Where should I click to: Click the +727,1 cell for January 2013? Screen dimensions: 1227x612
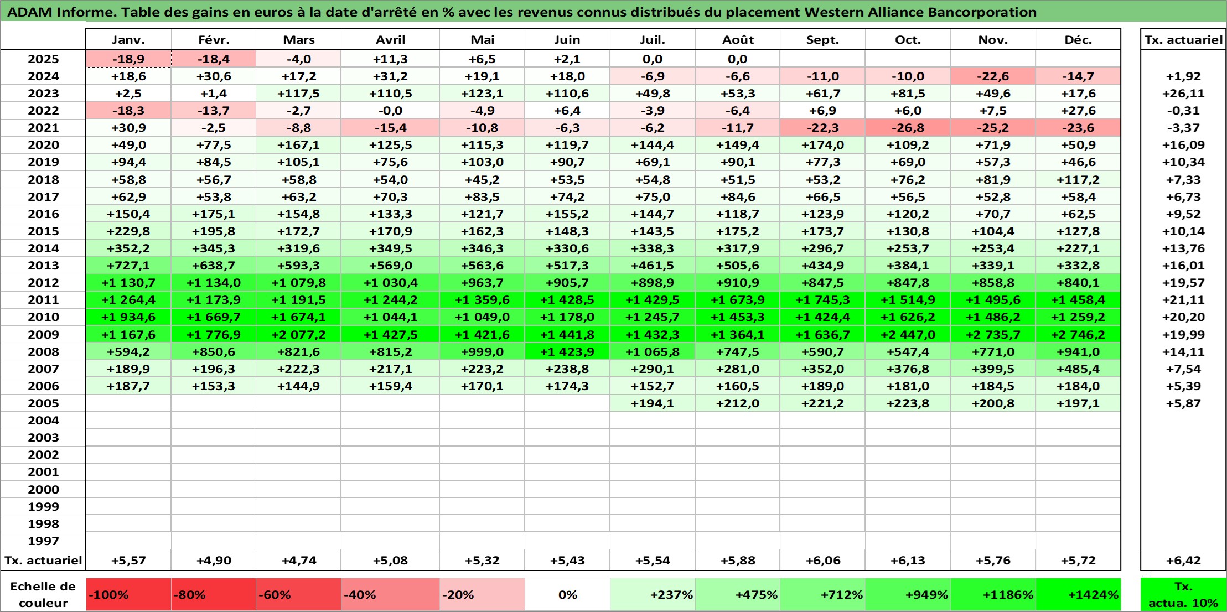[128, 266]
